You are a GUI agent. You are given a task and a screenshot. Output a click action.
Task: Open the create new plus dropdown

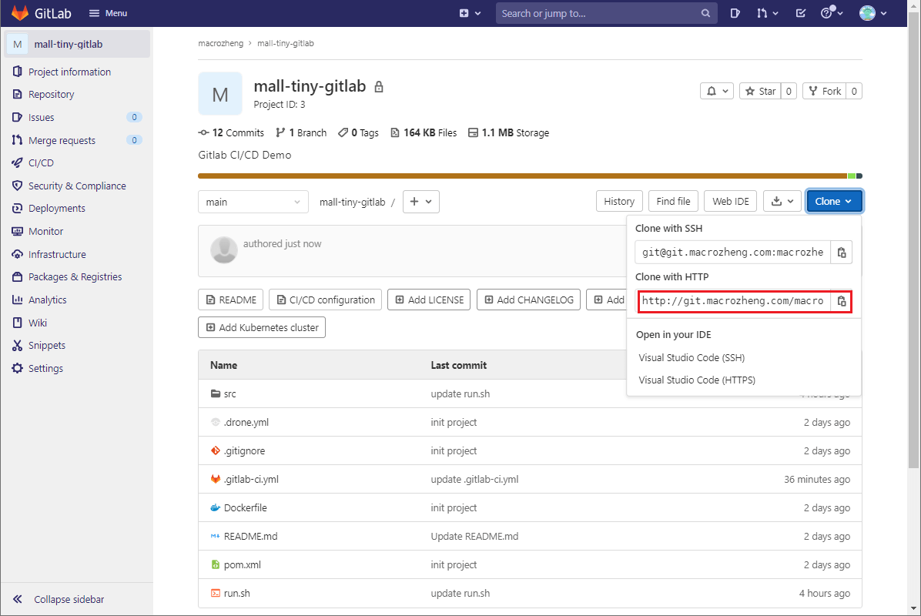tap(470, 13)
